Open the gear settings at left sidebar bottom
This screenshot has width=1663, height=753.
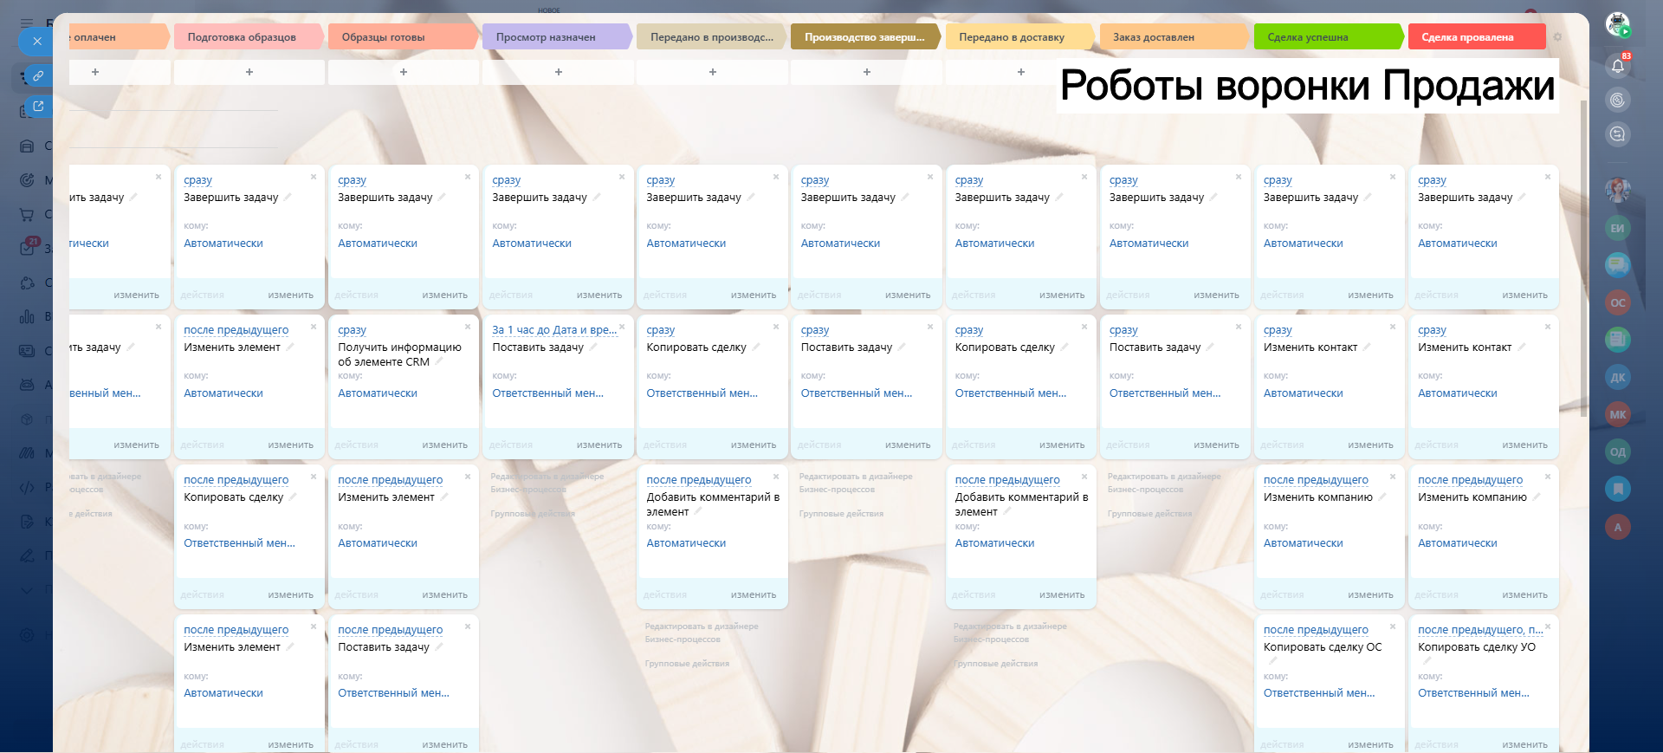(x=27, y=635)
